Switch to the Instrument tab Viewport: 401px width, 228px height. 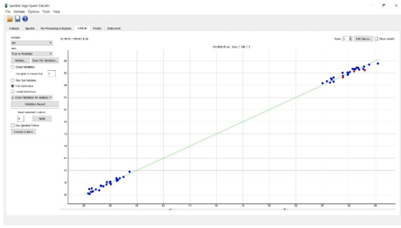pos(114,28)
